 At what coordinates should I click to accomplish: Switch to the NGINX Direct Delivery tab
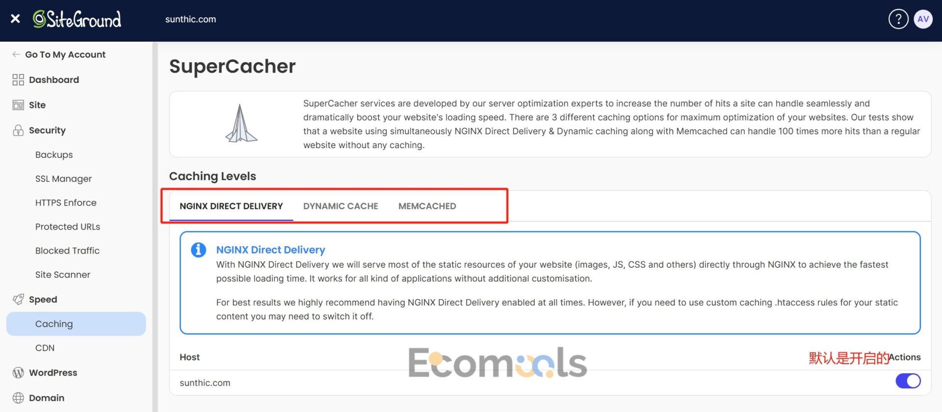pos(231,206)
